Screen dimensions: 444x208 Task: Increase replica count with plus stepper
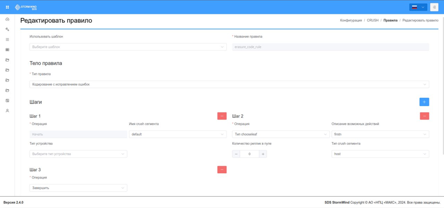(x=263, y=154)
